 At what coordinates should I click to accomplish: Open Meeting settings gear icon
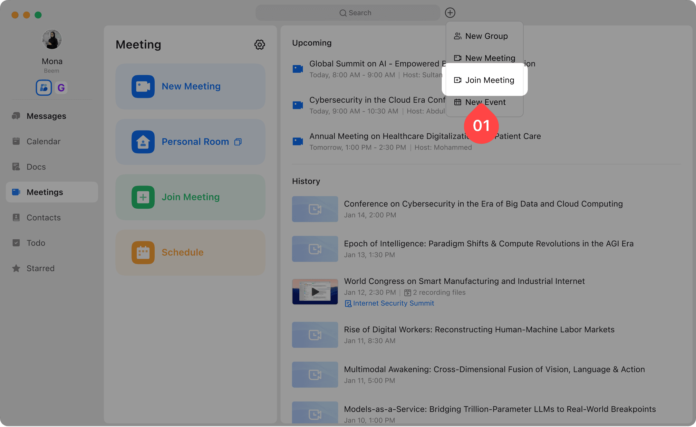point(259,44)
